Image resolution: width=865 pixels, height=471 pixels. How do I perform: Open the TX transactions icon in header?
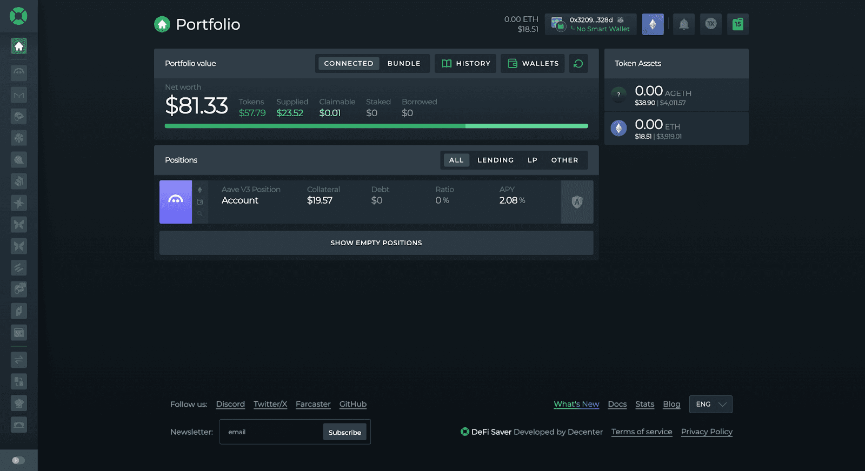711,24
